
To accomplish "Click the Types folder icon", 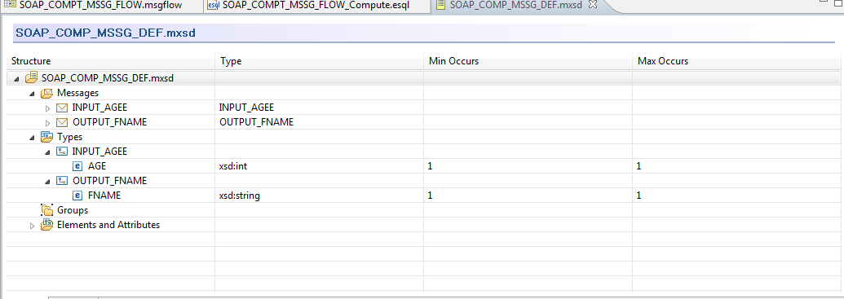I will pyautogui.click(x=46, y=137).
